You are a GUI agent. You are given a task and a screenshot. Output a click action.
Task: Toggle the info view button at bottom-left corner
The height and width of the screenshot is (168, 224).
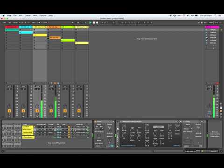tap(2, 151)
